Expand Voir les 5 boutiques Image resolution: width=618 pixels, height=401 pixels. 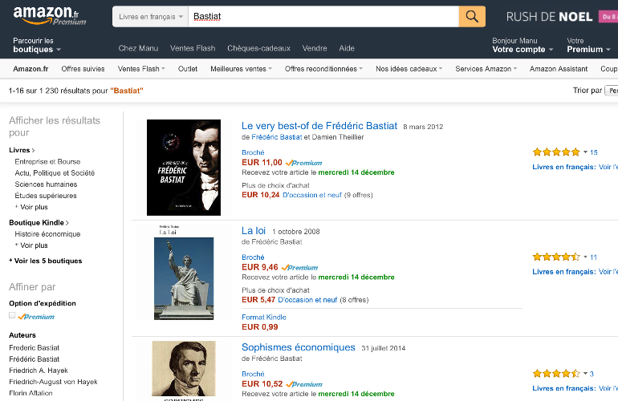47,261
